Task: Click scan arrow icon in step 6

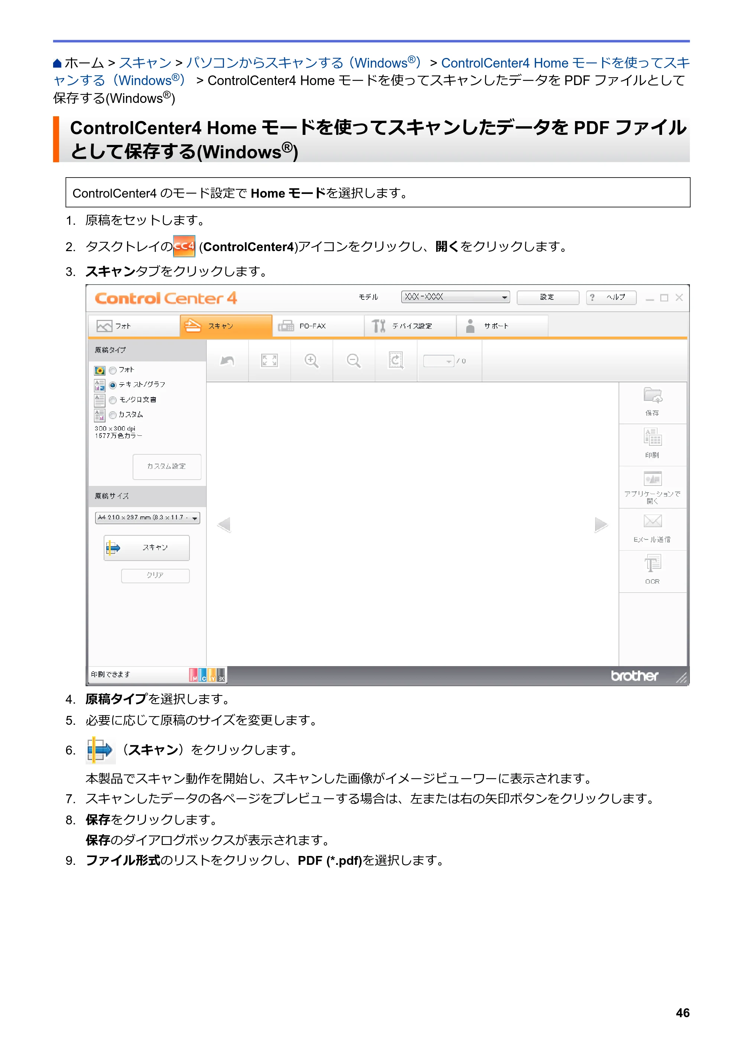Action: (x=100, y=750)
